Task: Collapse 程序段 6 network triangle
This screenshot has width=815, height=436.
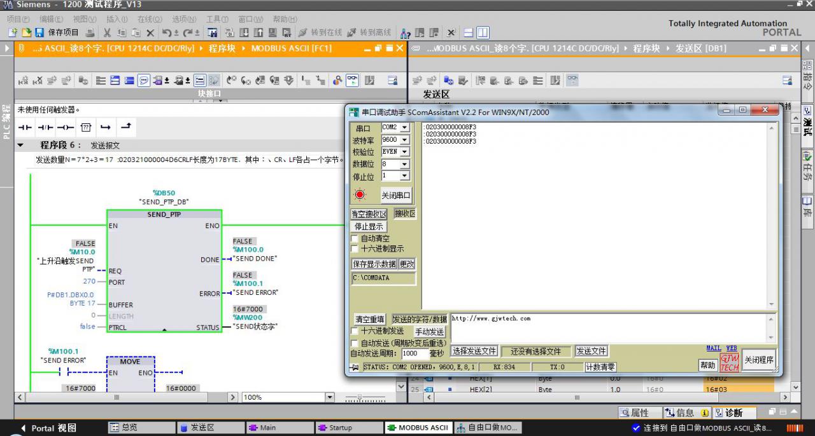Action: point(20,146)
